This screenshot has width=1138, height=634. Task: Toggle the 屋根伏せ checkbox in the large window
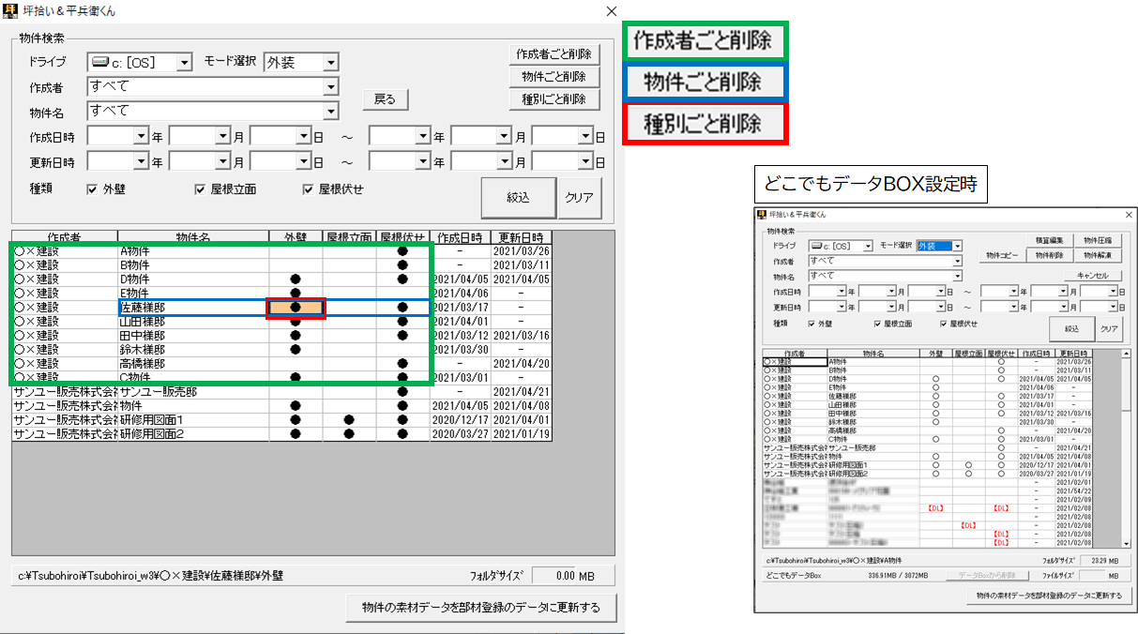click(309, 189)
